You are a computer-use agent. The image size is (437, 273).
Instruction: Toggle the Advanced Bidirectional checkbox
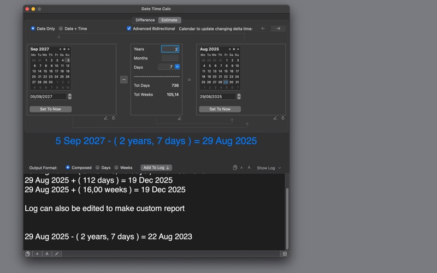tap(129, 28)
